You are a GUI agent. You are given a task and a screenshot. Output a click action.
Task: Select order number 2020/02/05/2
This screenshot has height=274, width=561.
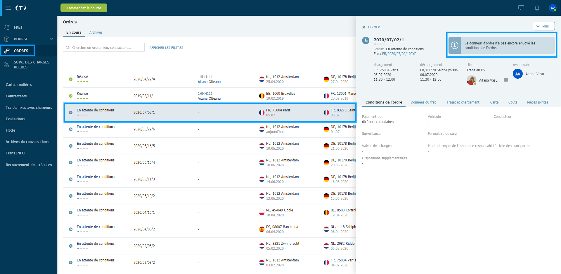tap(144, 246)
